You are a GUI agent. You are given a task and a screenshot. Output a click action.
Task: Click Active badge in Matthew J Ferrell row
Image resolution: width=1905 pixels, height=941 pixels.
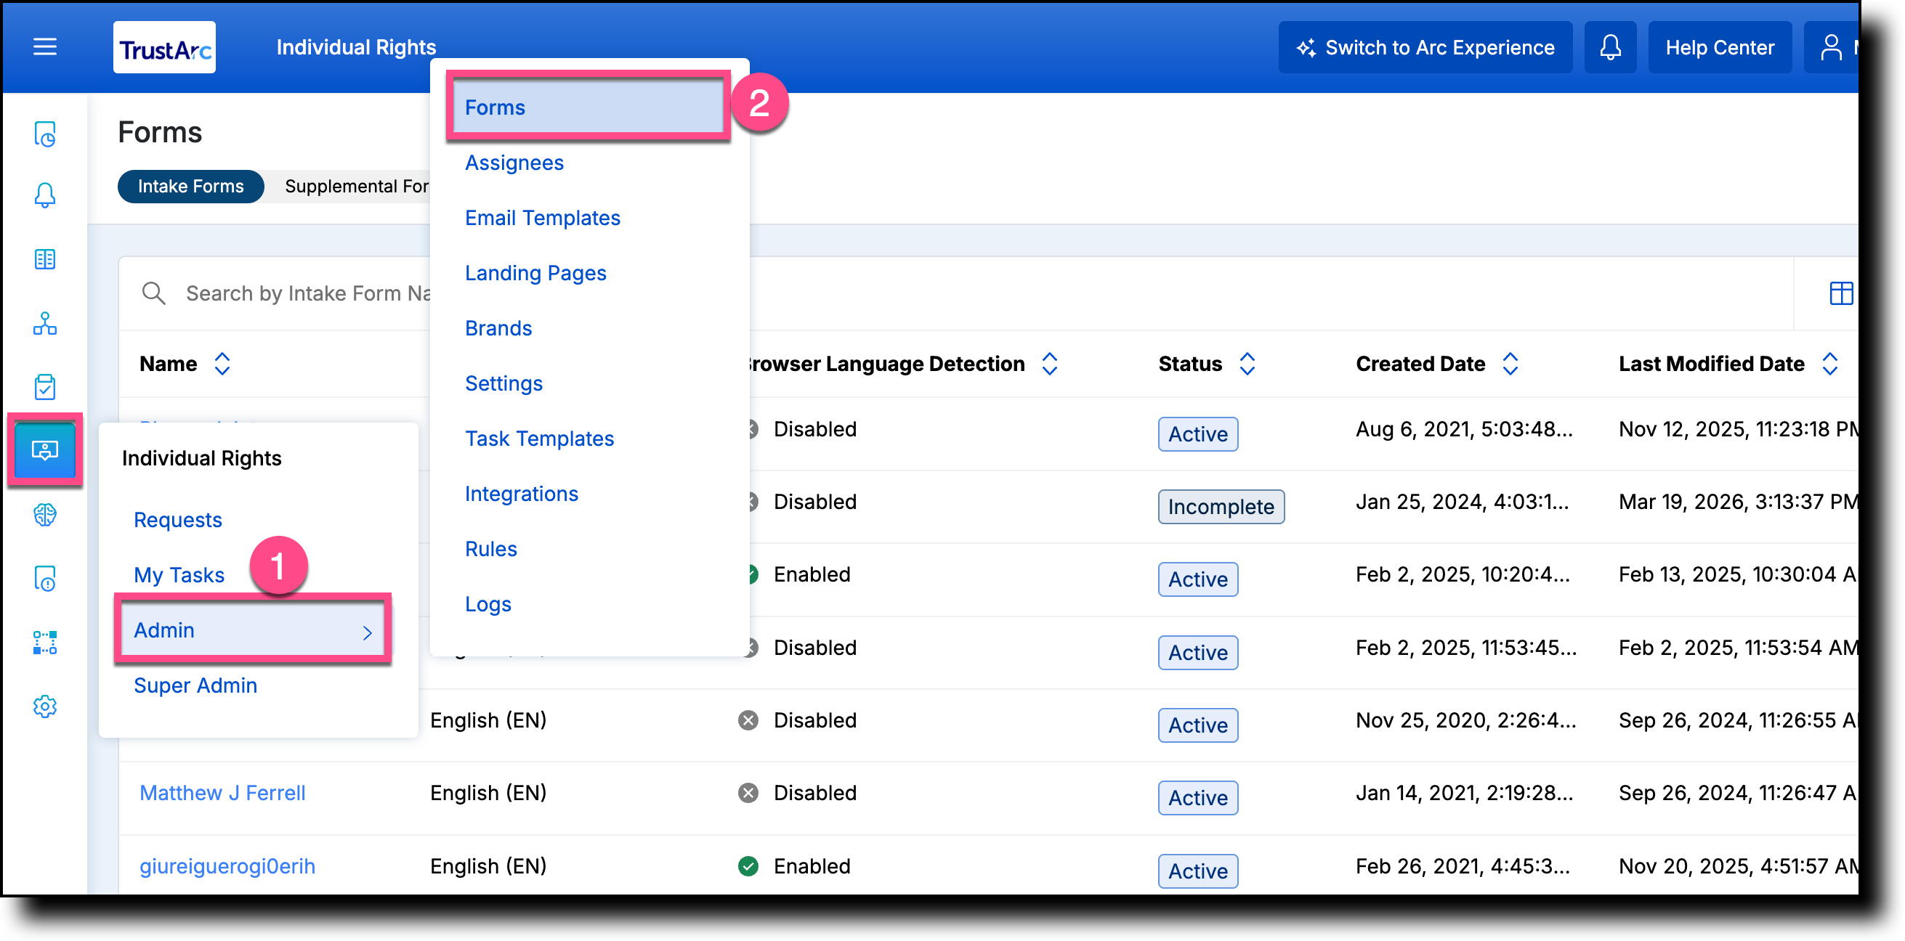(1197, 799)
